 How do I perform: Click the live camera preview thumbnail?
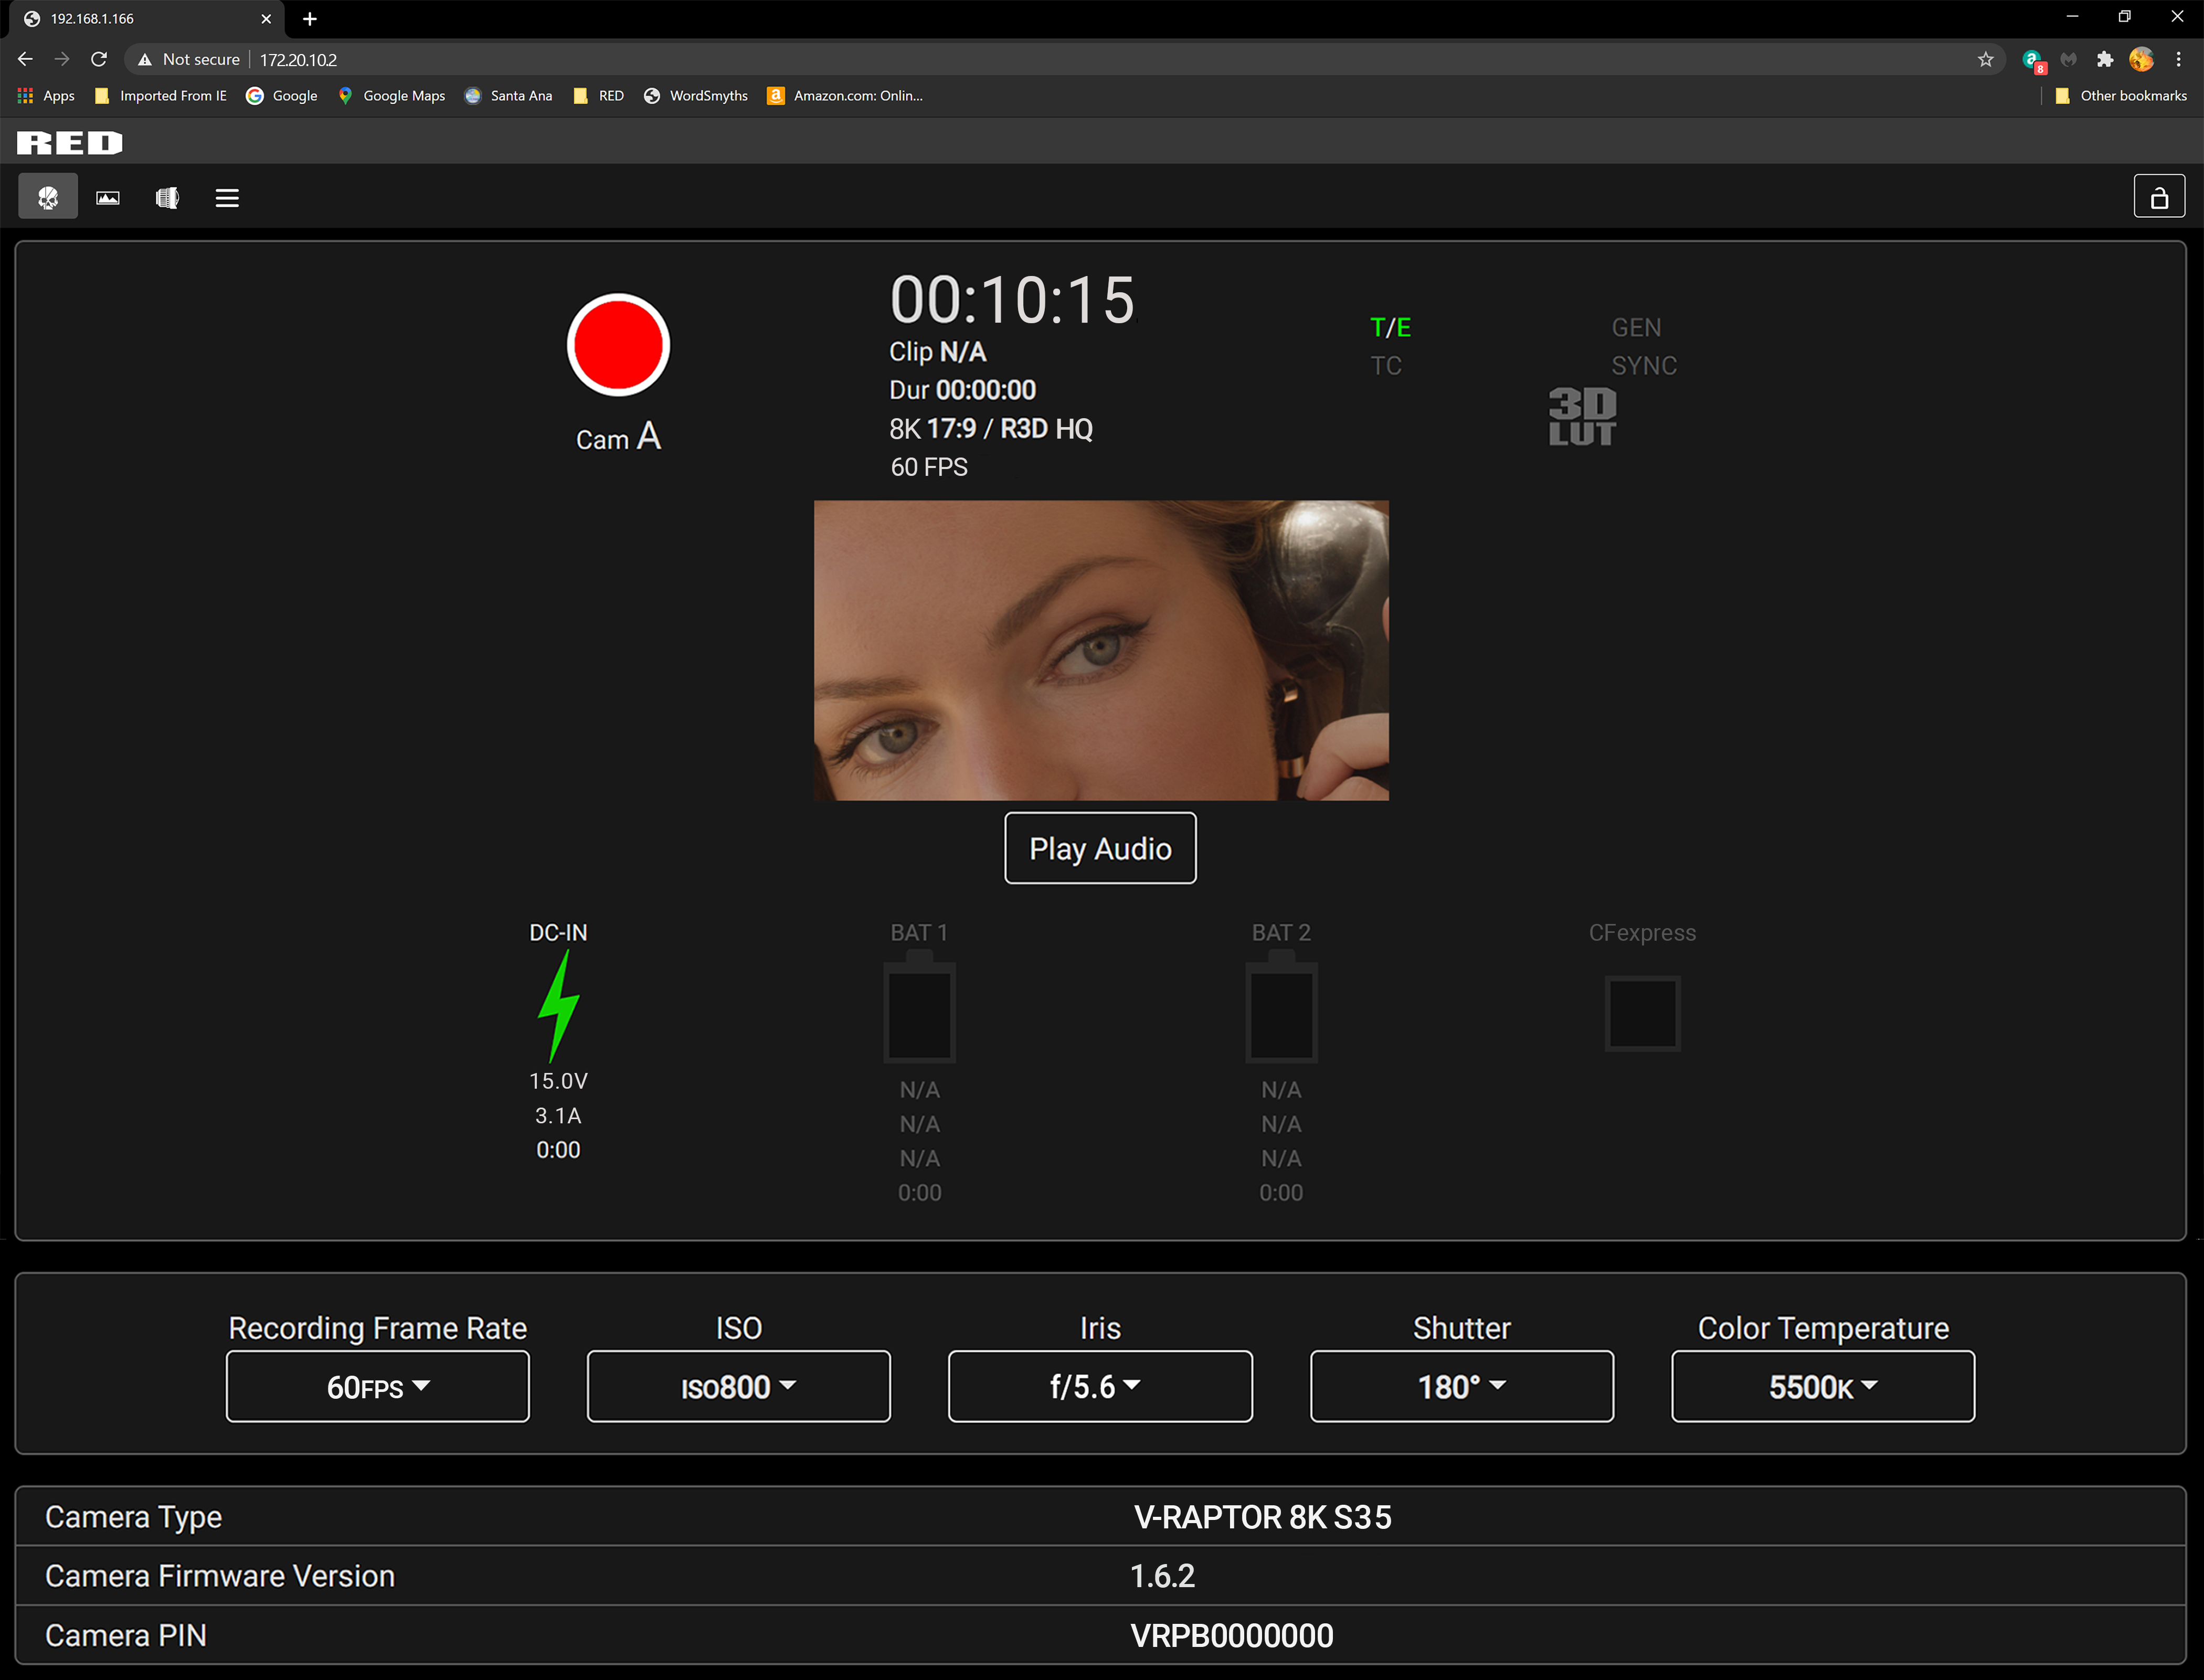pyautogui.click(x=1101, y=650)
